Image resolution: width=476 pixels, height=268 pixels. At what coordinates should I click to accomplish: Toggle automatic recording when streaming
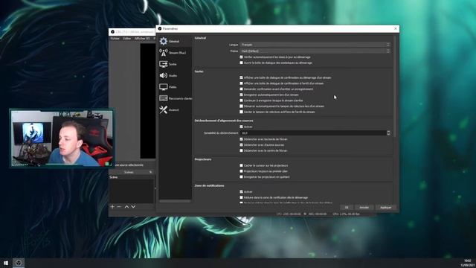pos(241,95)
